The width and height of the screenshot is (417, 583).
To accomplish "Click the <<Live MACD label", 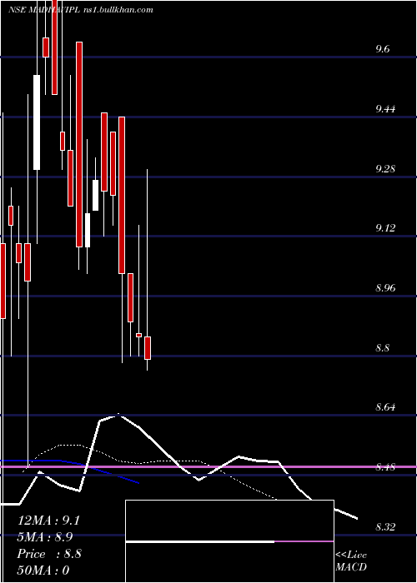I will coord(351,561).
